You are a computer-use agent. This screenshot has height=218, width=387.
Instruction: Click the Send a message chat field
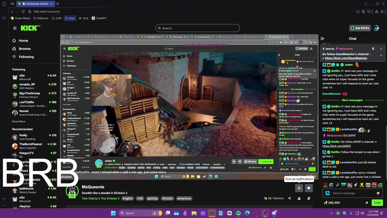pyautogui.click(x=352, y=193)
